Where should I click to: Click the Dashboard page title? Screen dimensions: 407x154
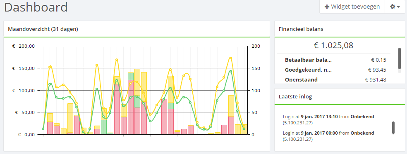(x=36, y=7)
